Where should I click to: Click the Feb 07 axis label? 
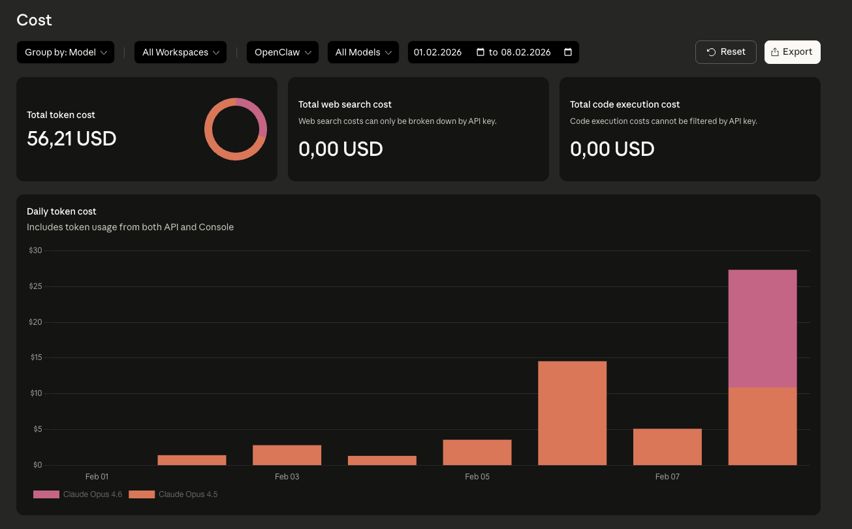pos(667,477)
